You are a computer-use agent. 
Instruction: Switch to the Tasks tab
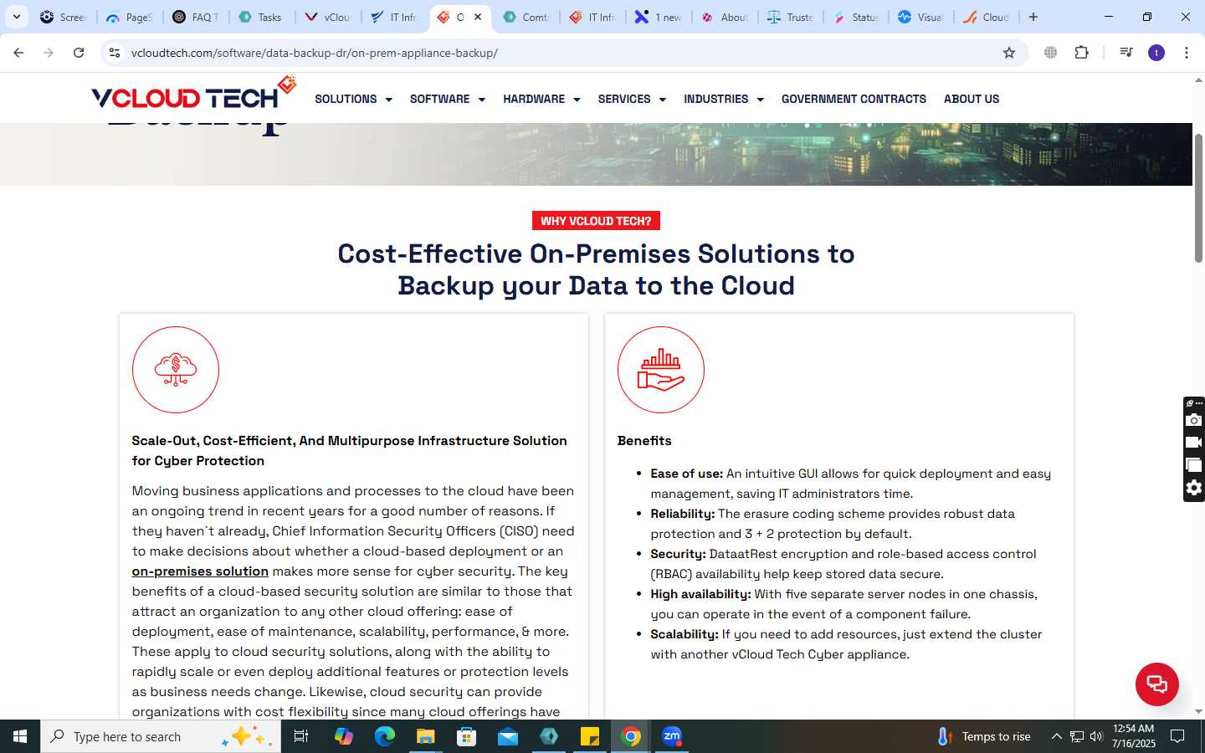point(260,17)
